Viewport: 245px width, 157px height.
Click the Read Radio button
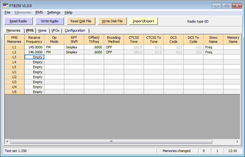[18, 21]
